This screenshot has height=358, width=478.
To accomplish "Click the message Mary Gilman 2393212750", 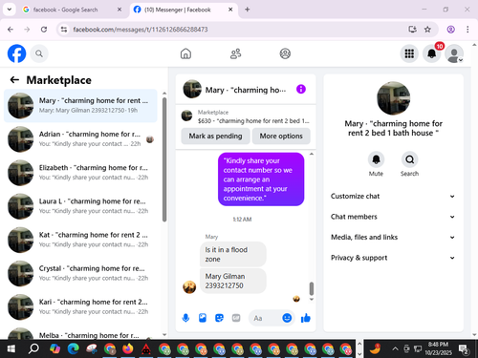I will [x=233, y=281].
